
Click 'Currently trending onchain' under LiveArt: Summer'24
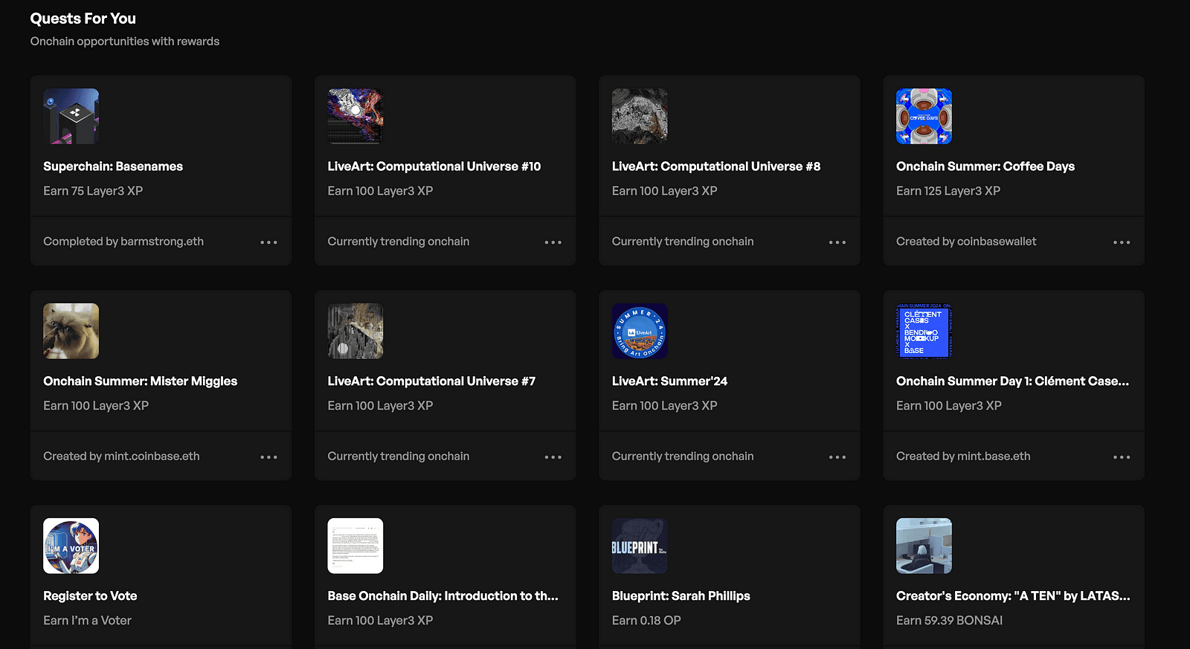[x=683, y=456]
